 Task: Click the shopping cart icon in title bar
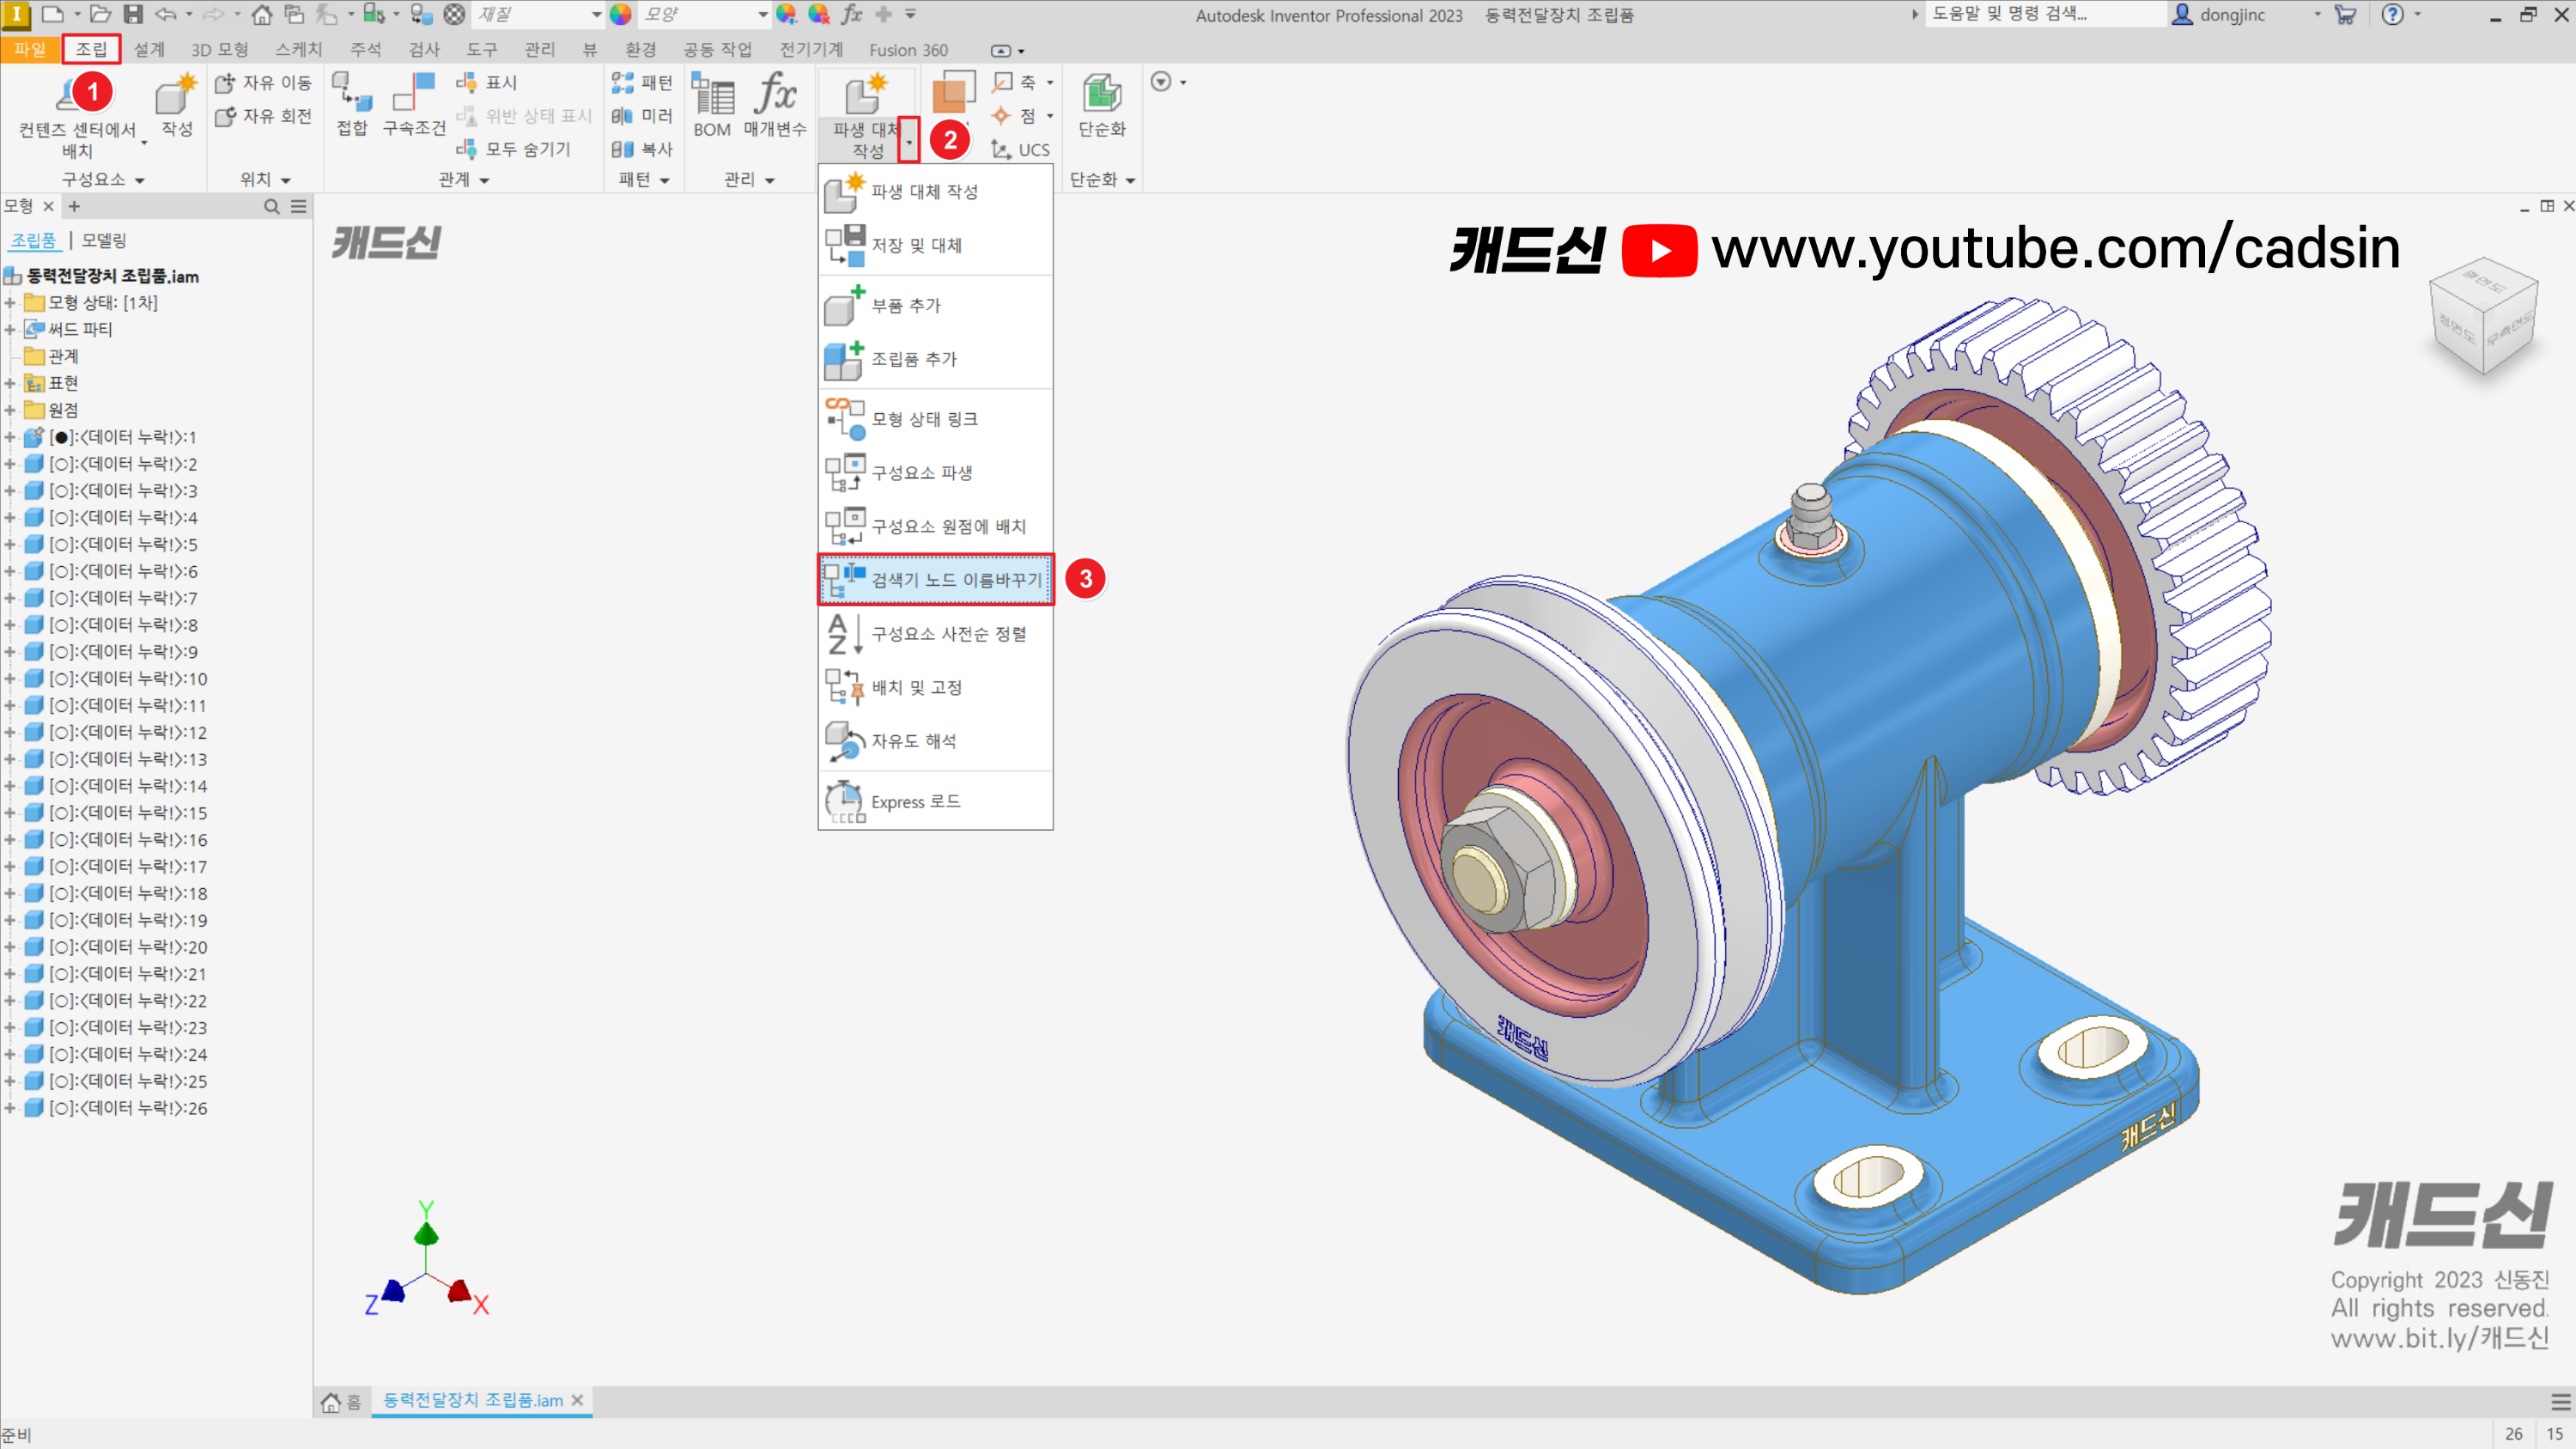tap(2344, 14)
